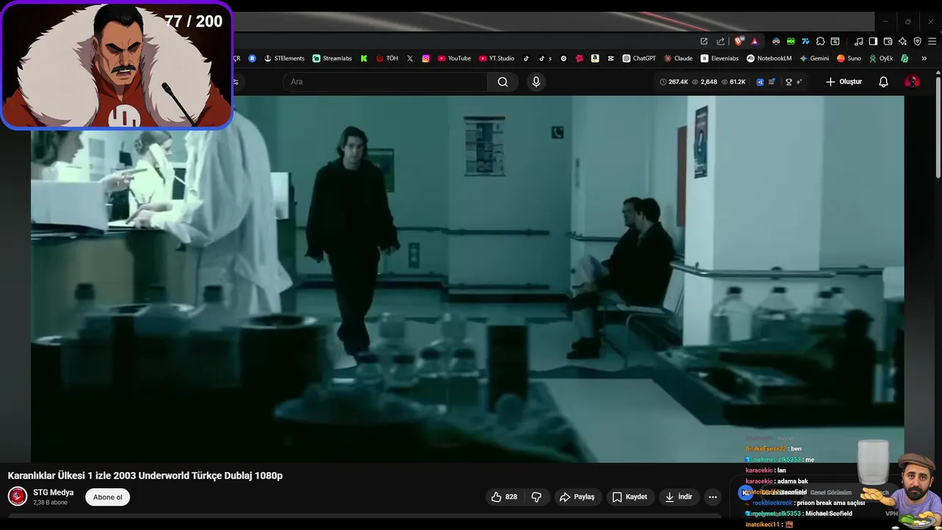Save the video with Kaydet
This screenshot has height=530, width=942.
tap(630, 497)
